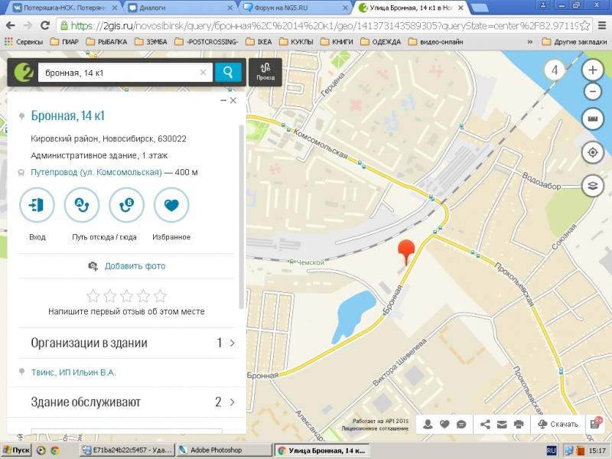Switch to the Форум на NGS.RU tab
The width and height of the screenshot is (612, 459).
(295, 8)
